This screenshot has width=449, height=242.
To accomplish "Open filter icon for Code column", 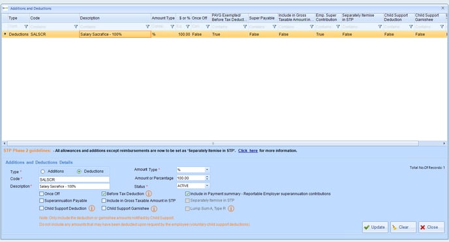I will 76,27.
